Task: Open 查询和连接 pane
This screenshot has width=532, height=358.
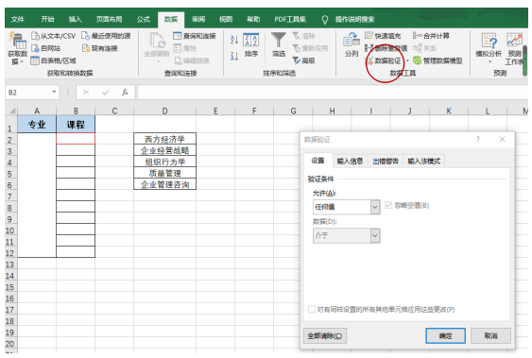Action: click(x=195, y=36)
